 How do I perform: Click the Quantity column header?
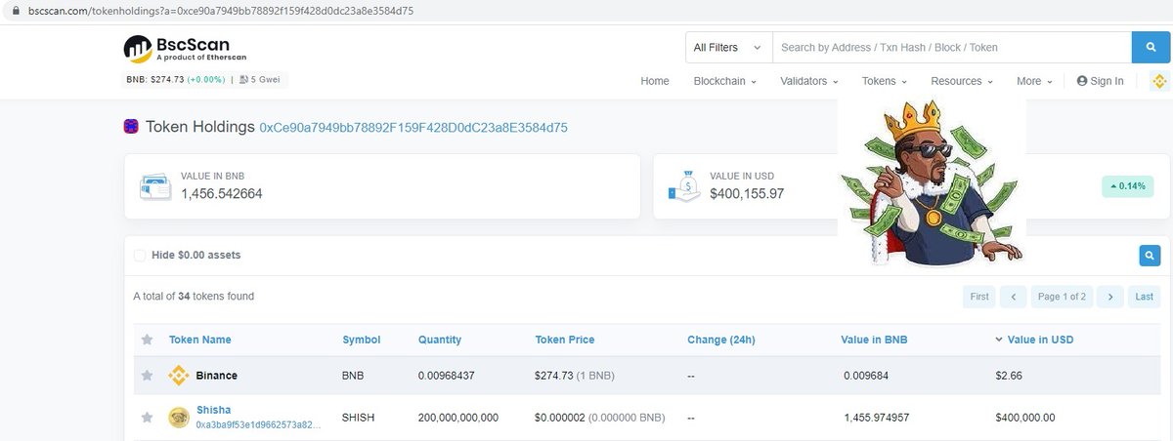pos(440,340)
